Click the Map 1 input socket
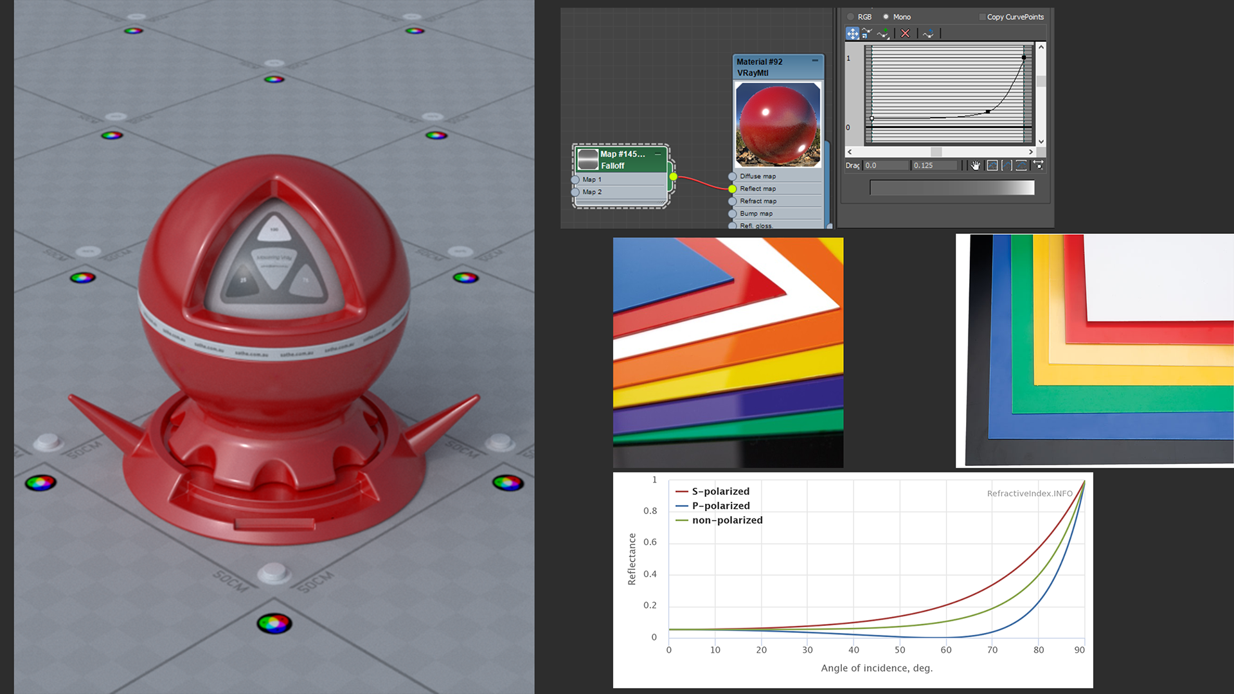Image resolution: width=1234 pixels, height=694 pixels. [x=575, y=180]
